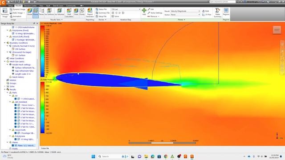Viewport: 285px width, 160px height.
Task: Click the Bulk results icon
Action: [204, 11]
